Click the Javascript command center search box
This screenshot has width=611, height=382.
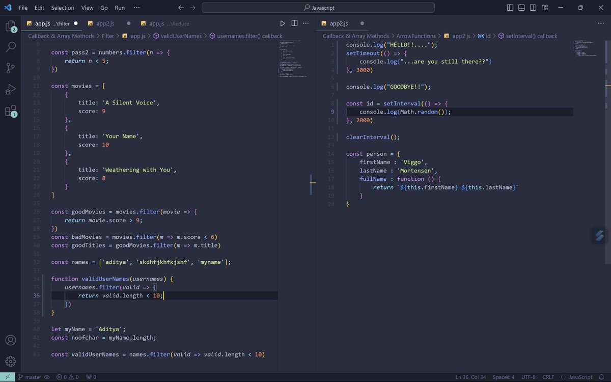pos(318,8)
